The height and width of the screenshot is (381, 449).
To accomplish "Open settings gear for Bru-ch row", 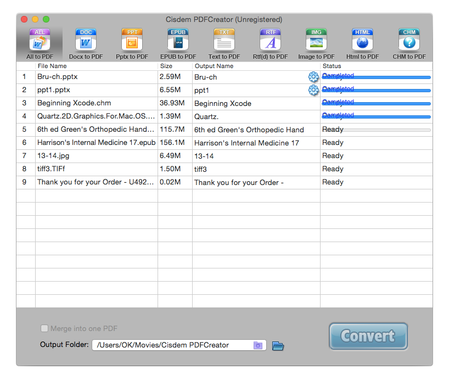I will pos(313,77).
